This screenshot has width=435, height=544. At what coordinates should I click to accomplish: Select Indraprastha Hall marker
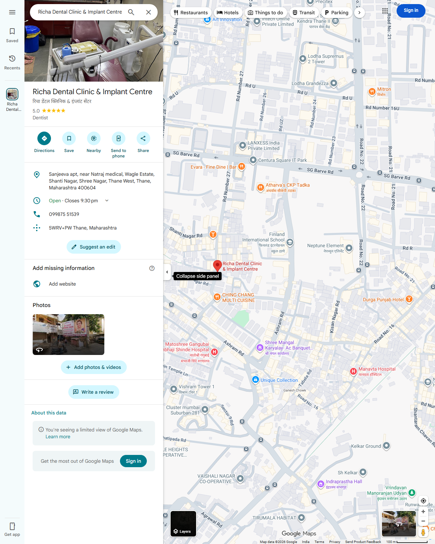click(321, 484)
